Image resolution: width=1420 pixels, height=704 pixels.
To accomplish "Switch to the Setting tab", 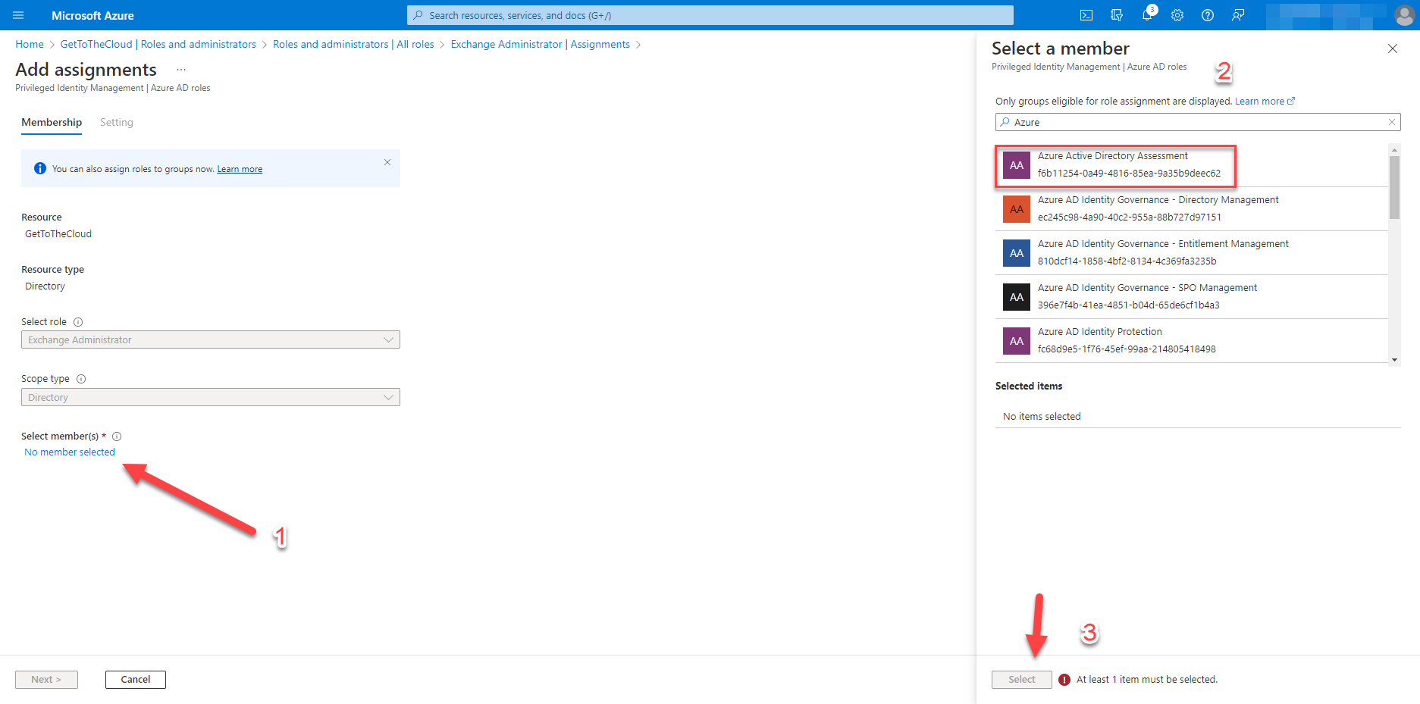I will 117,122.
